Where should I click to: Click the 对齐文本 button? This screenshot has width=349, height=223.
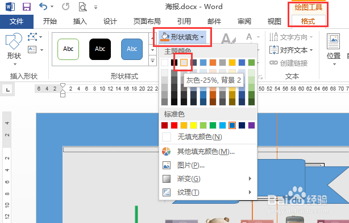[x=291, y=50]
